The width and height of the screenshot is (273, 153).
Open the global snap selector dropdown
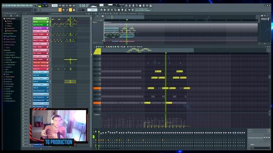pyautogui.click(x=81, y=10)
